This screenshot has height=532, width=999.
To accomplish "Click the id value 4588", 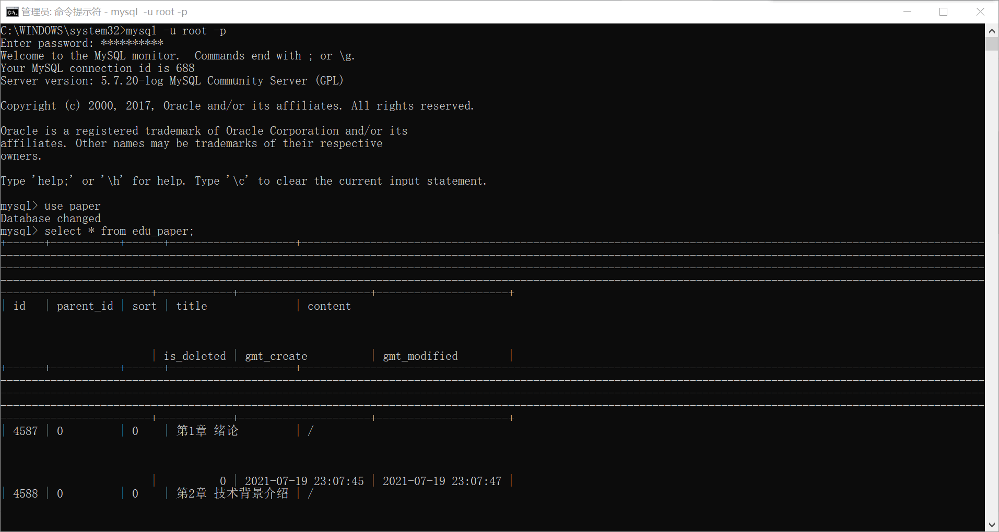I will pos(26,494).
